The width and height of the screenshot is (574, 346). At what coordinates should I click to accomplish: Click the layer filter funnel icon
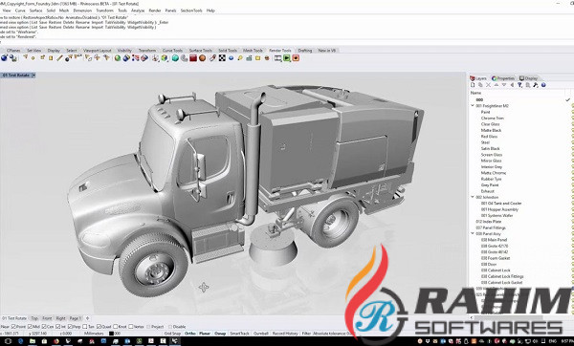pyautogui.click(x=519, y=85)
